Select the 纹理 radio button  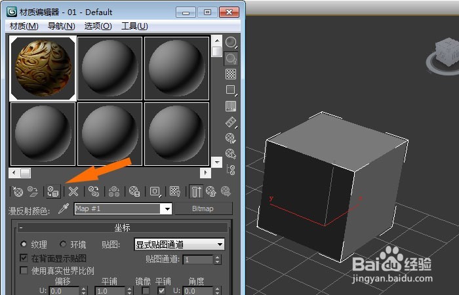tap(23, 244)
